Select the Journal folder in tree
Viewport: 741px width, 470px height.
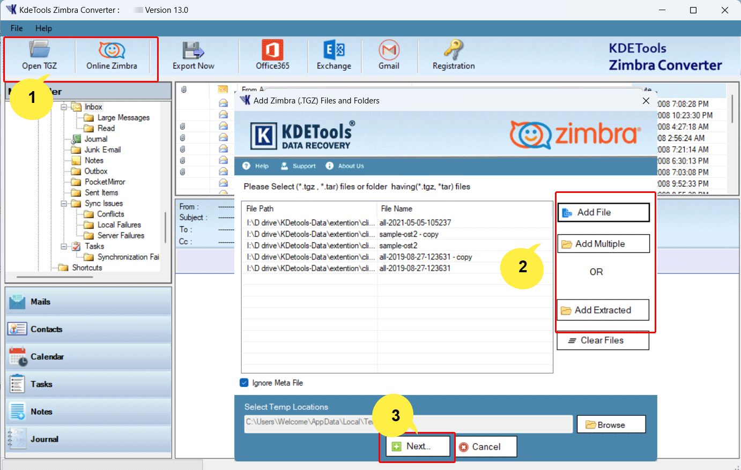[95, 139]
